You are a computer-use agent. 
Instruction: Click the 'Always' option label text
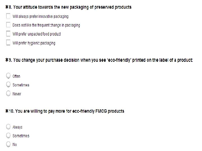click(x=17, y=127)
